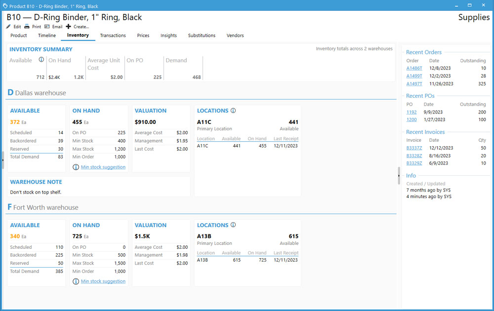
Task: Click Fort Worth Min stock suggestion link
Action: coord(103,281)
